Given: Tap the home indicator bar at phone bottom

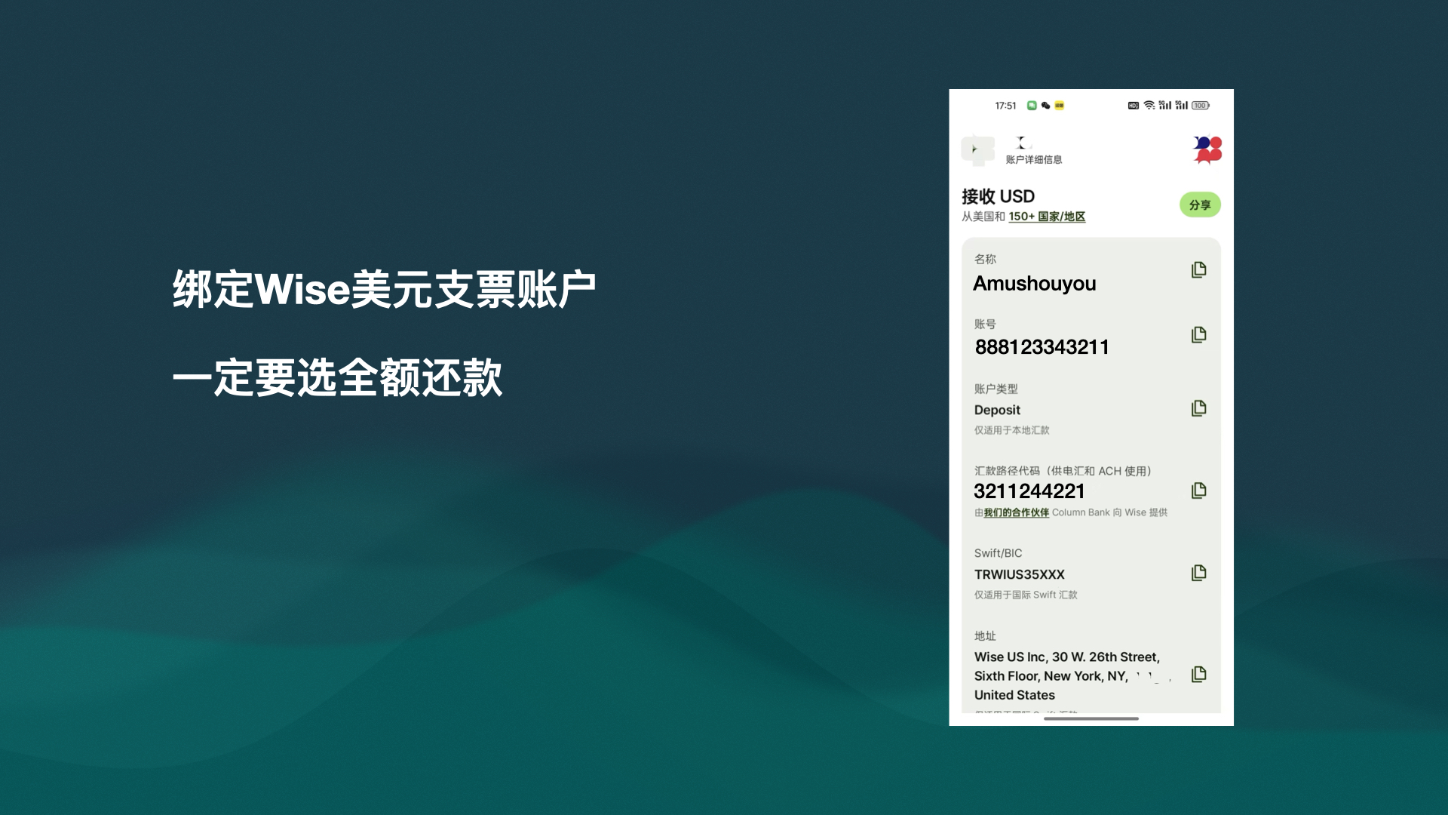Looking at the screenshot, I should 1091,719.
